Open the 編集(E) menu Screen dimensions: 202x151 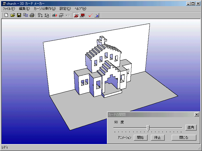pos(24,9)
